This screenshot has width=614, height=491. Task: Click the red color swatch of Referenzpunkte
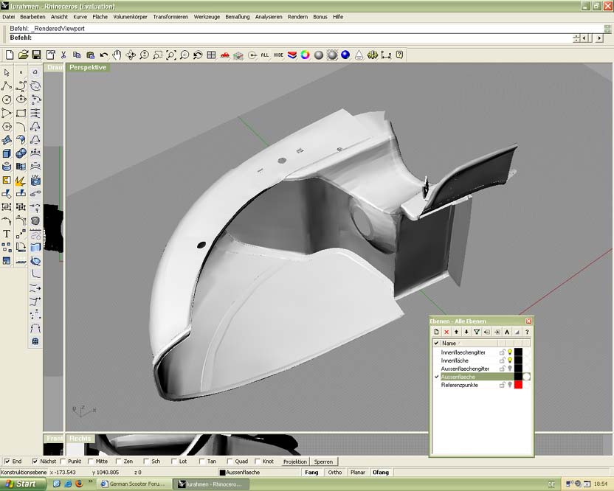click(518, 385)
